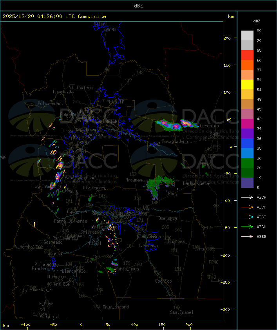Select the green 30–20 dBZ swatch

(247, 163)
